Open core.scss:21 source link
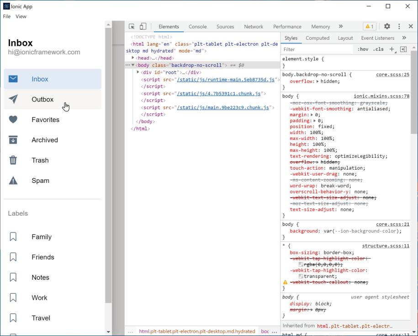418x336 pixels. point(393,224)
